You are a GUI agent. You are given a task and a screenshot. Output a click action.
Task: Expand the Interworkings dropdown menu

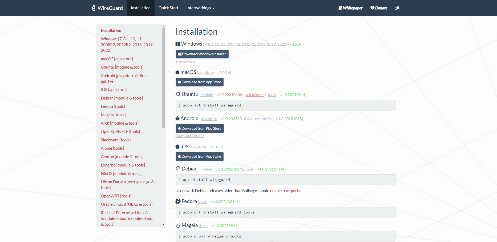tap(200, 8)
